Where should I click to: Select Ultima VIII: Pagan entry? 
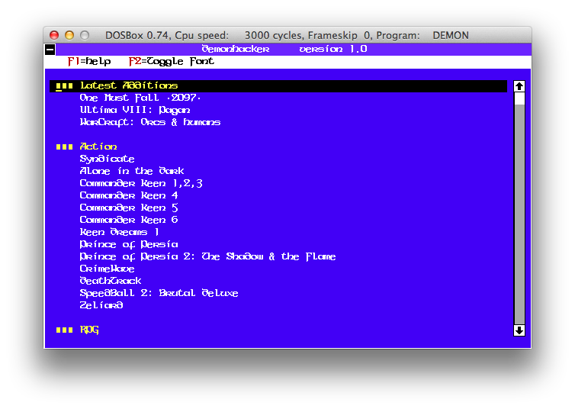tap(135, 110)
